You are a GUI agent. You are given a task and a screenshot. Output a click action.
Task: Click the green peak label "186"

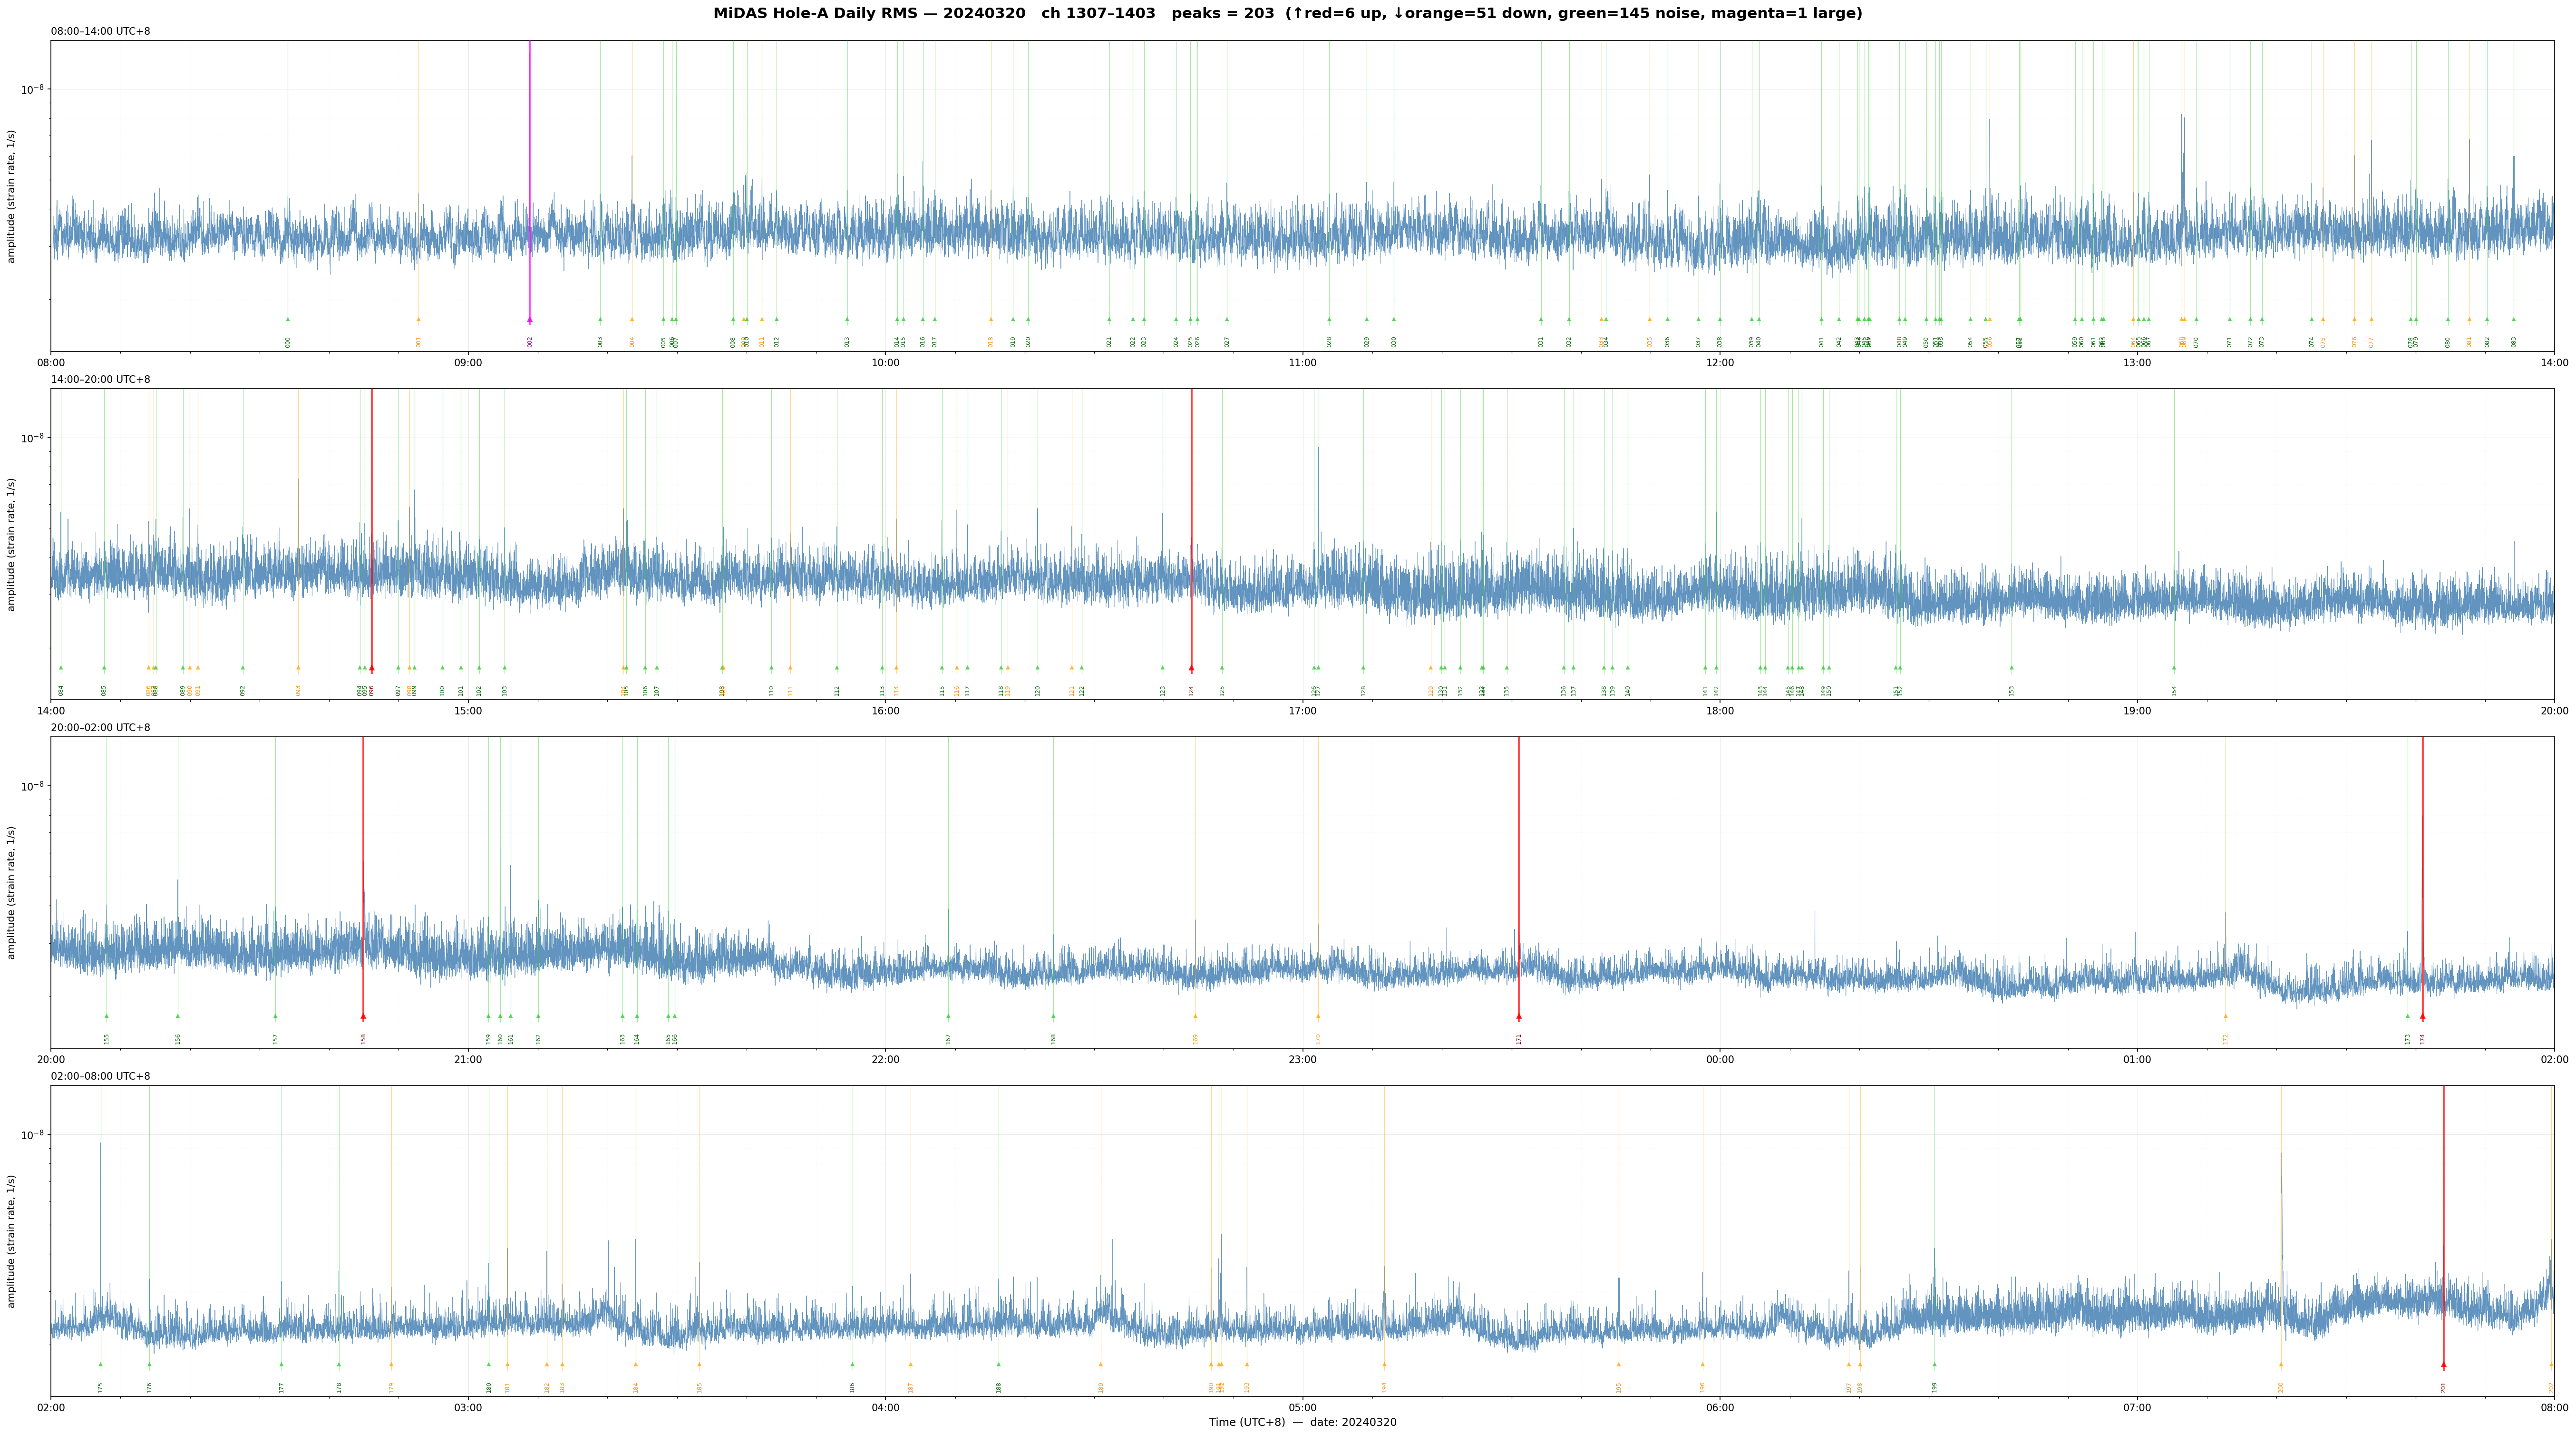(853, 1387)
